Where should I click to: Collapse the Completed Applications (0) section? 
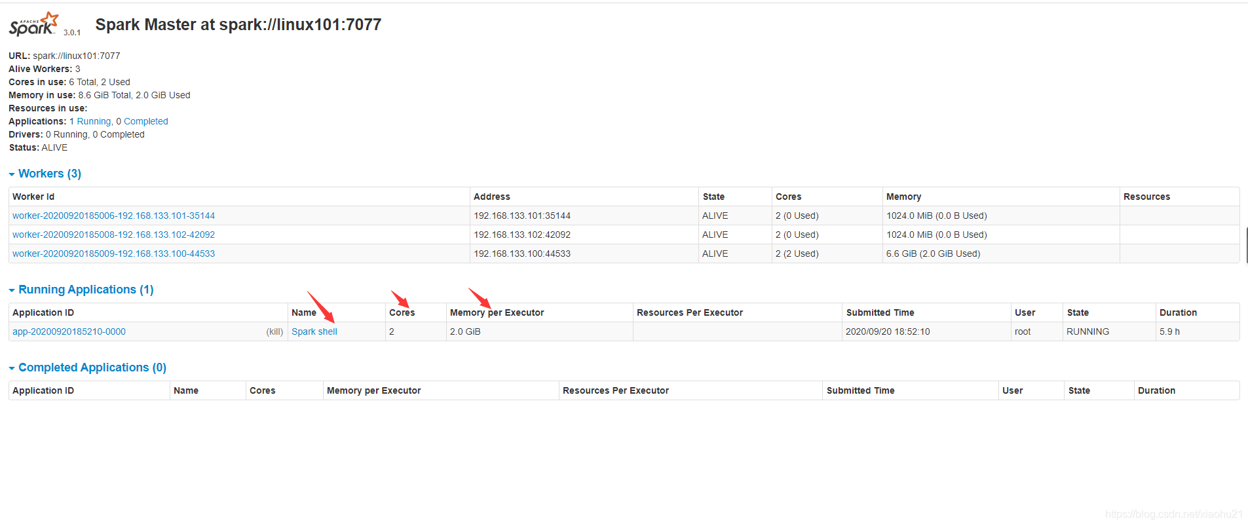87,367
